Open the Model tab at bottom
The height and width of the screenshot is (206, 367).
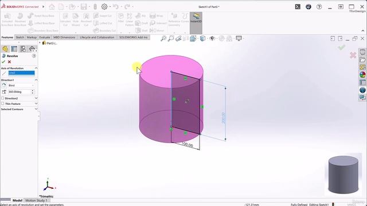(x=17, y=200)
